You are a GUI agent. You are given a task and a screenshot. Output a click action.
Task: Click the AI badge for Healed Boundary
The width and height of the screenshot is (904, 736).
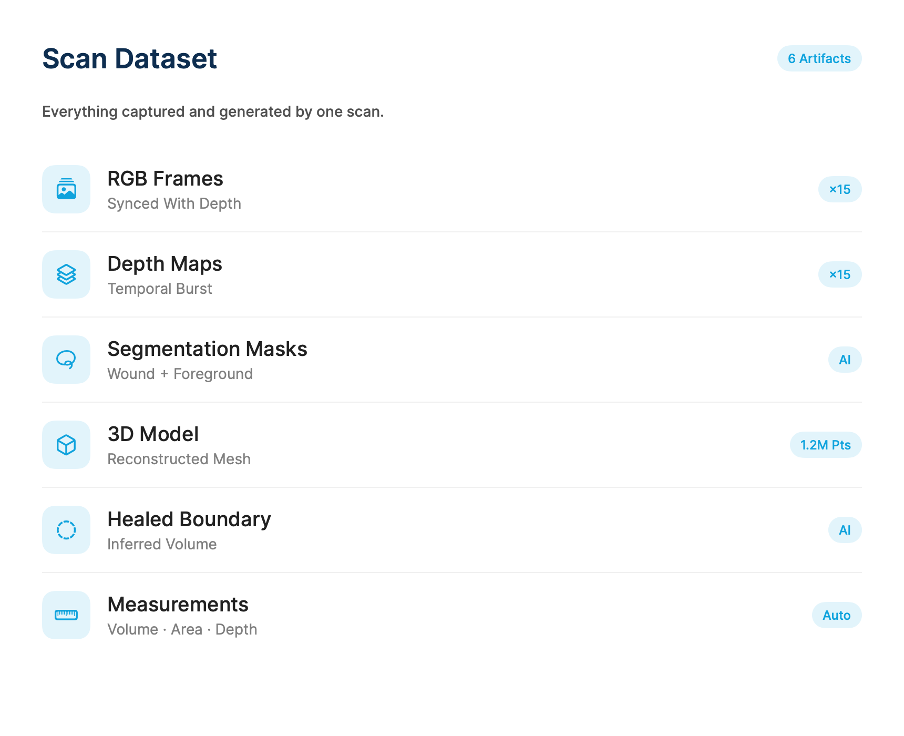pos(845,530)
